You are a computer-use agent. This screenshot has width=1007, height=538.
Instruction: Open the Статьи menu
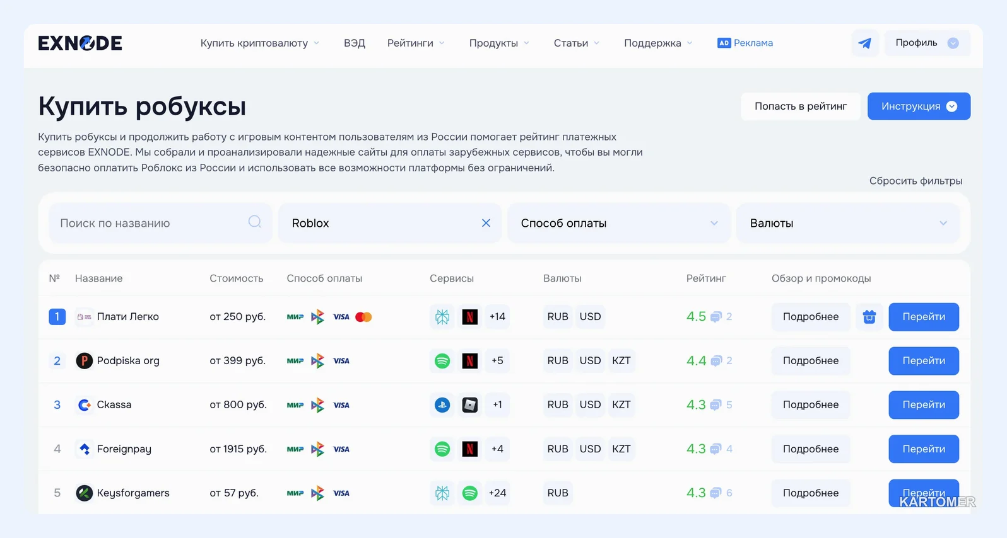(577, 43)
